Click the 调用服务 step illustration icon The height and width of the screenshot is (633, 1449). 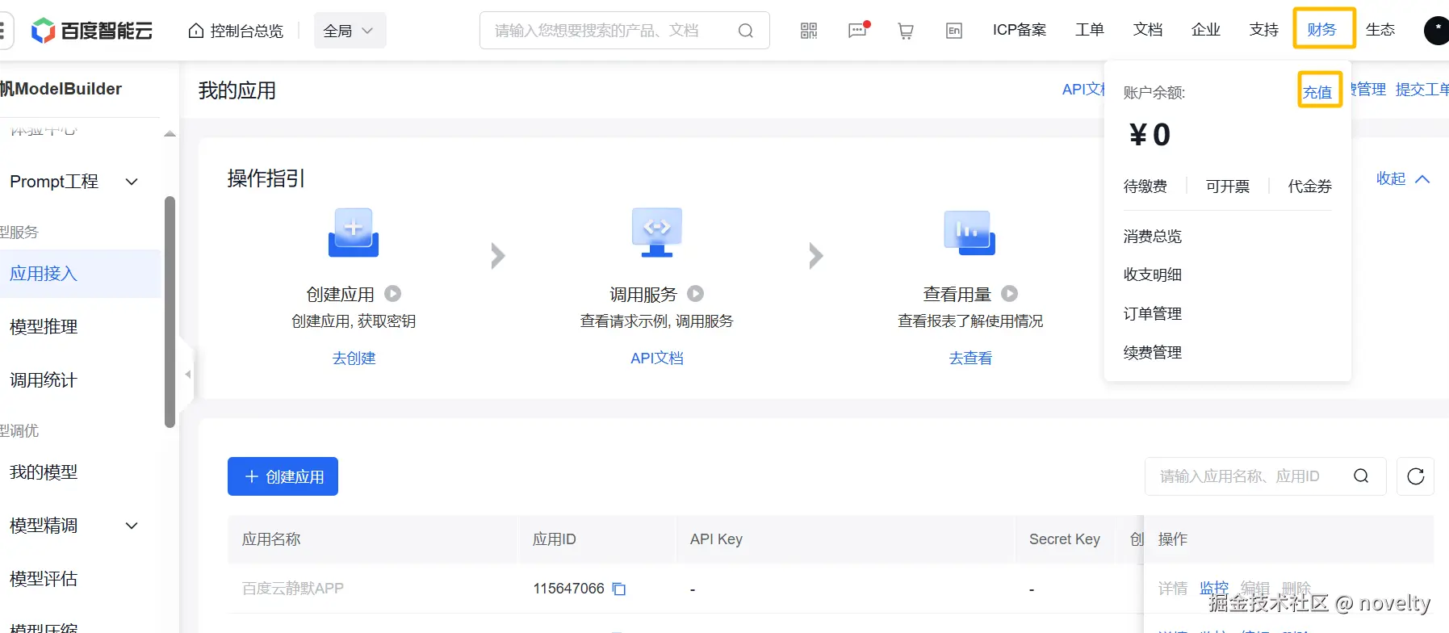pyautogui.click(x=657, y=233)
